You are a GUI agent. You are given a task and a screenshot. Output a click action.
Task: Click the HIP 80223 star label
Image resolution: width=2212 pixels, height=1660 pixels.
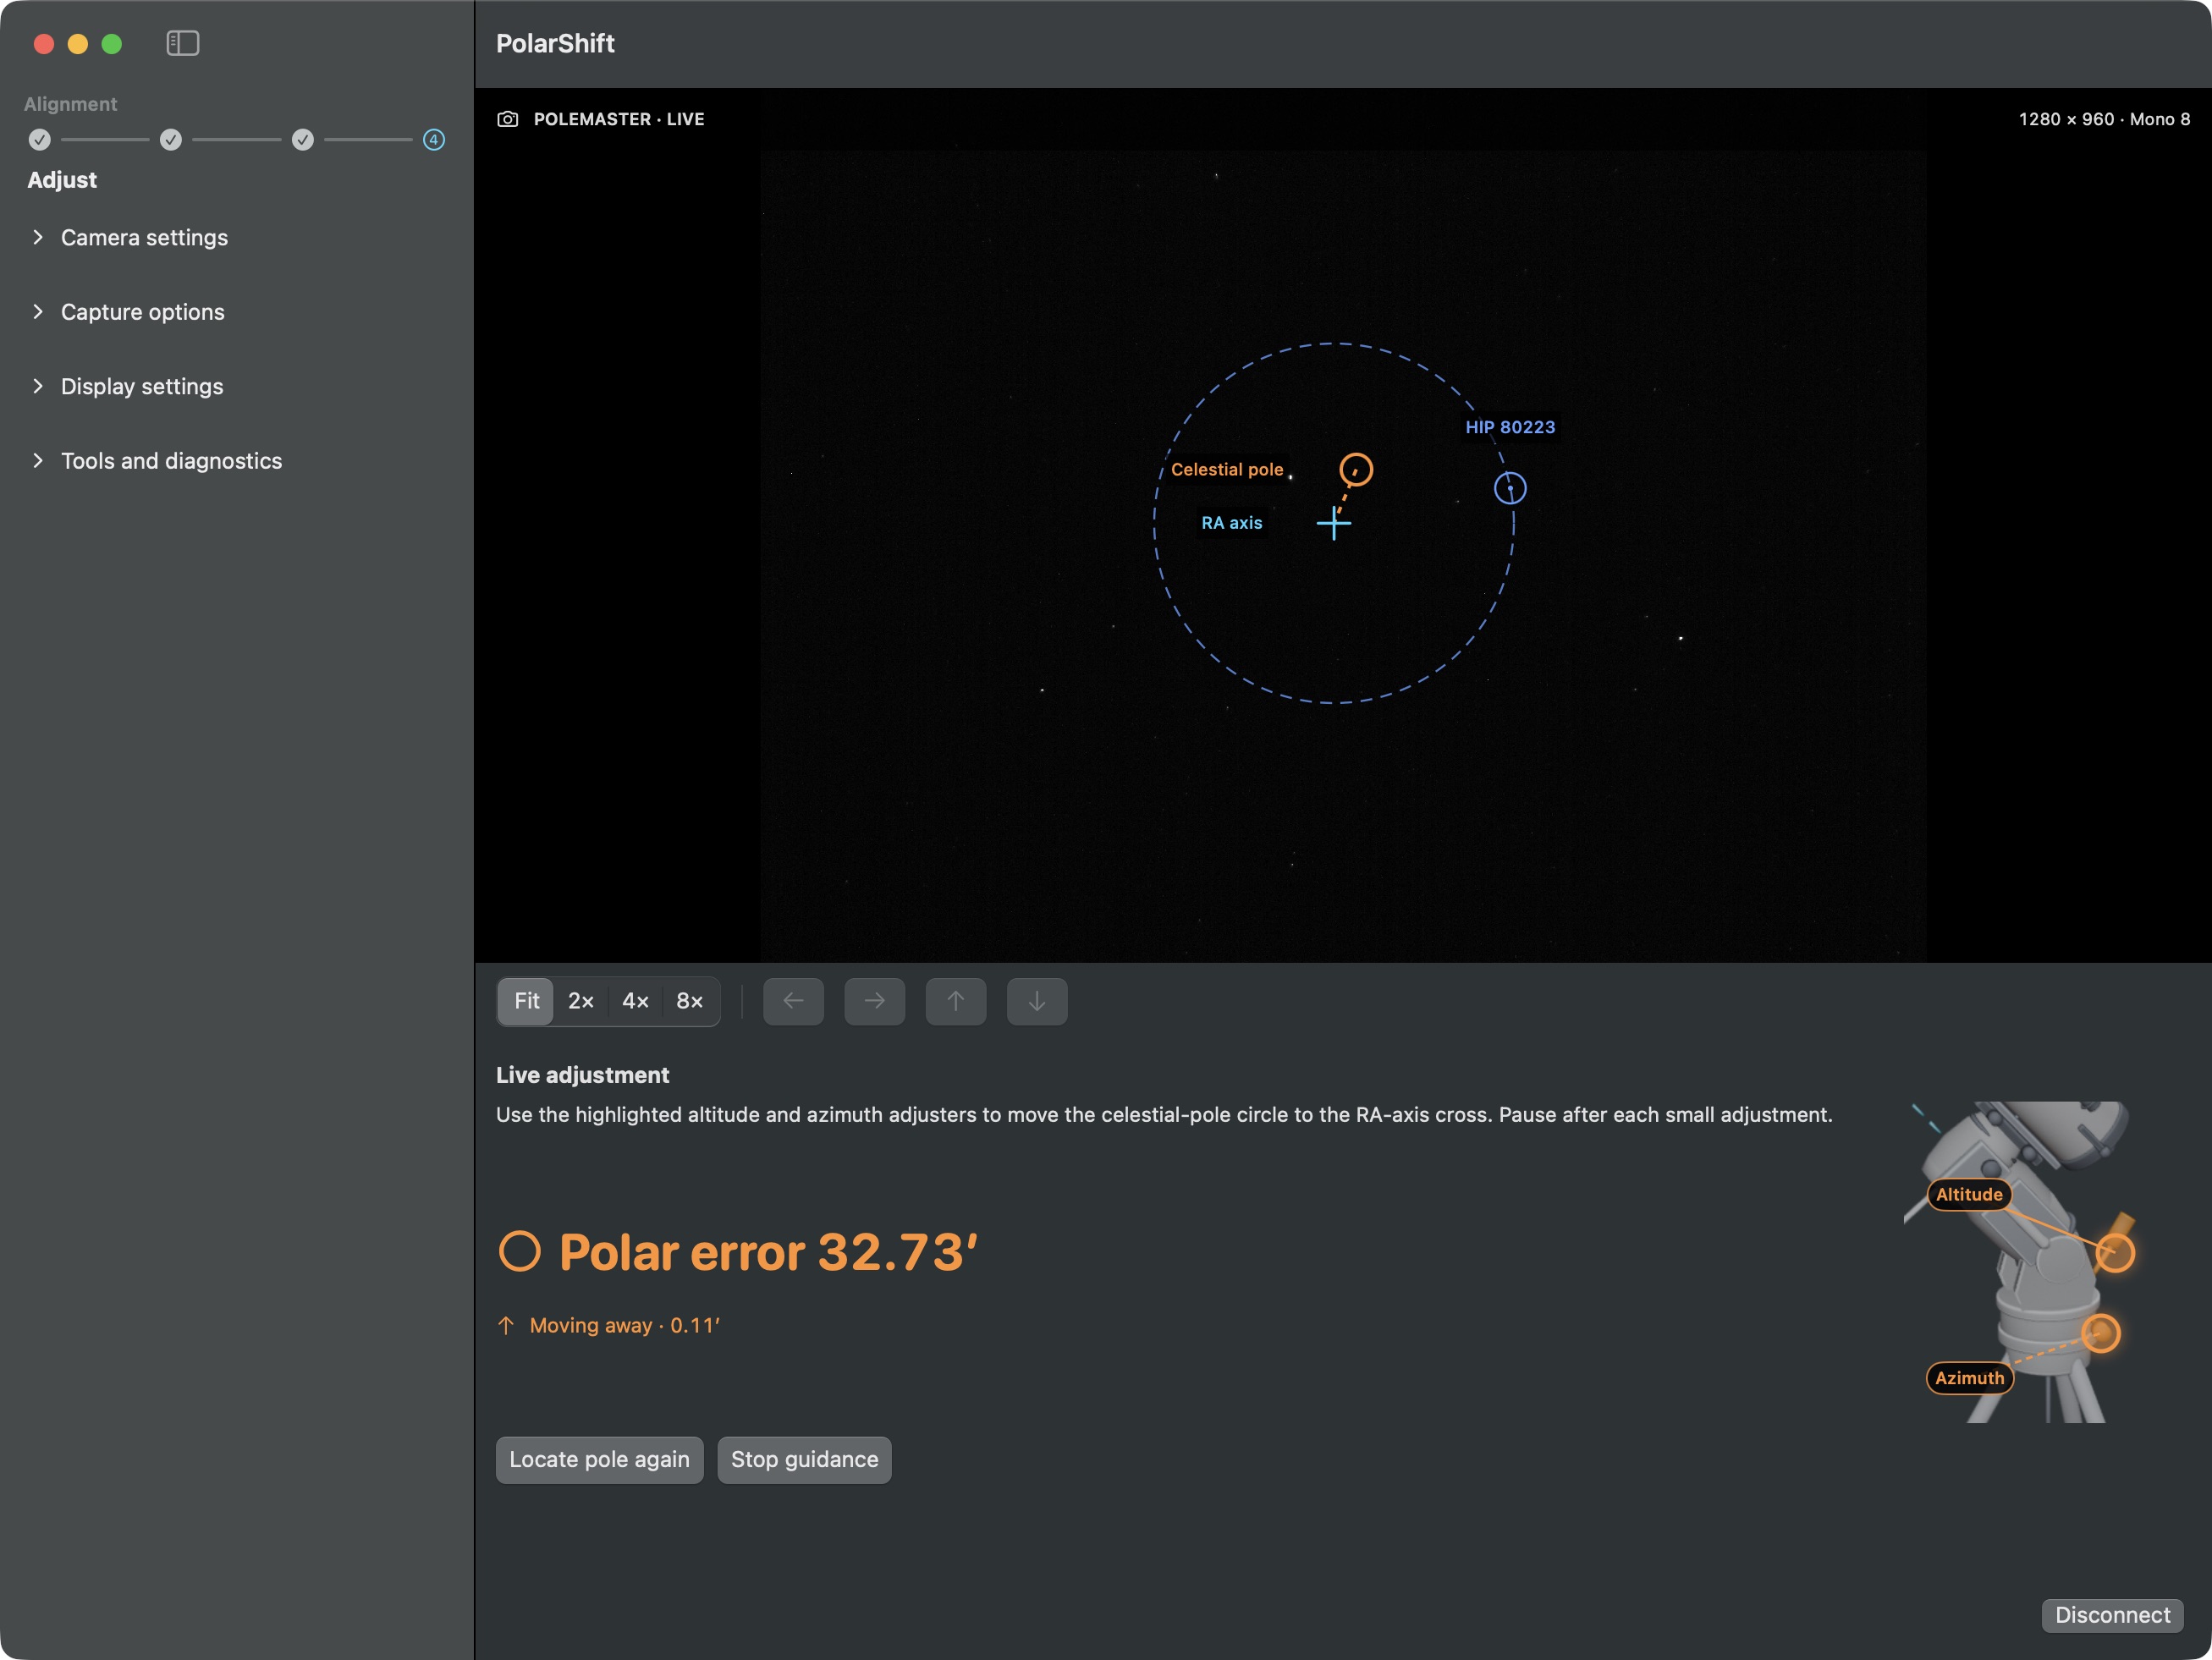pyautogui.click(x=1510, y=427)
